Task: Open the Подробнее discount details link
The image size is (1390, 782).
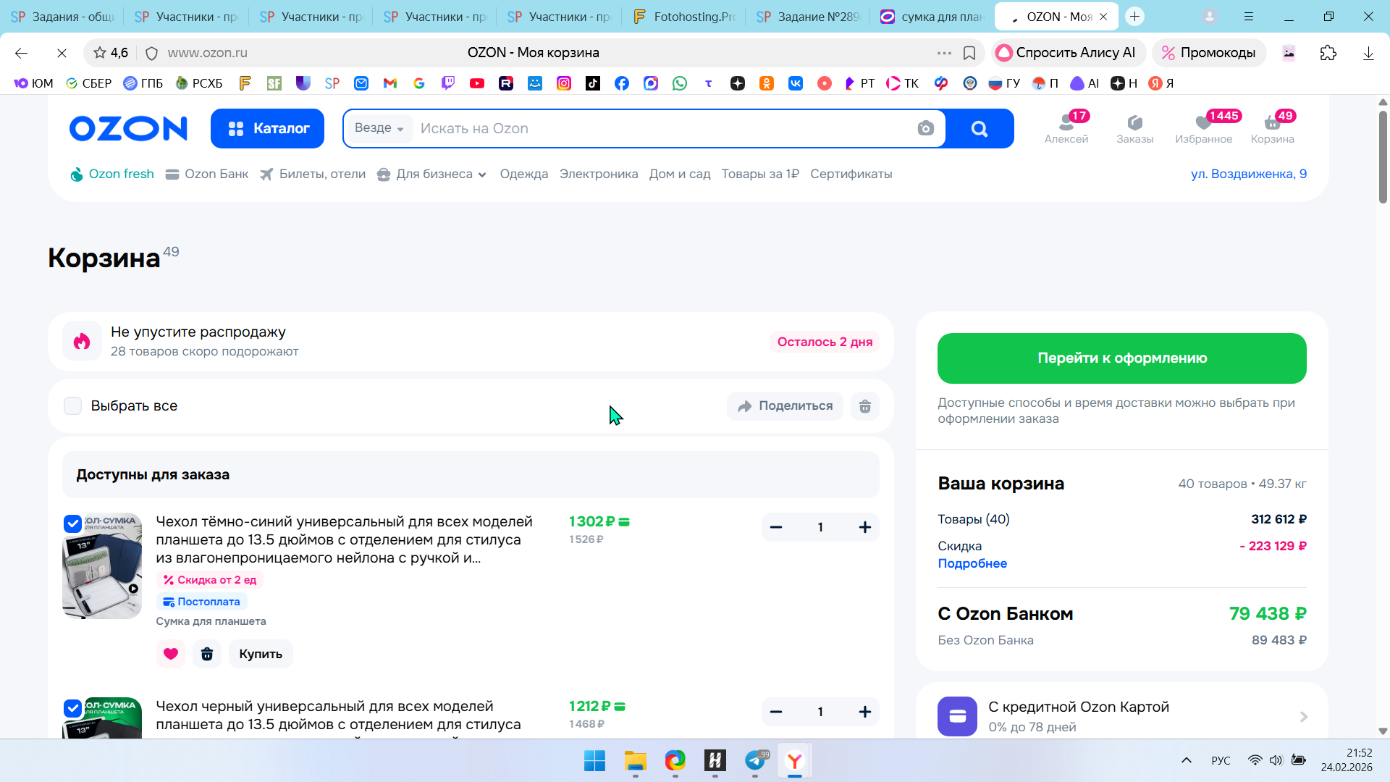Action: tap(972, 563)
